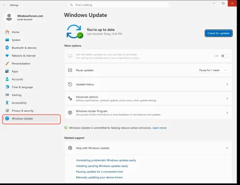Click the Privacy & security shield icon
Viewport: 240px width, 185px height.
point(7,110)
